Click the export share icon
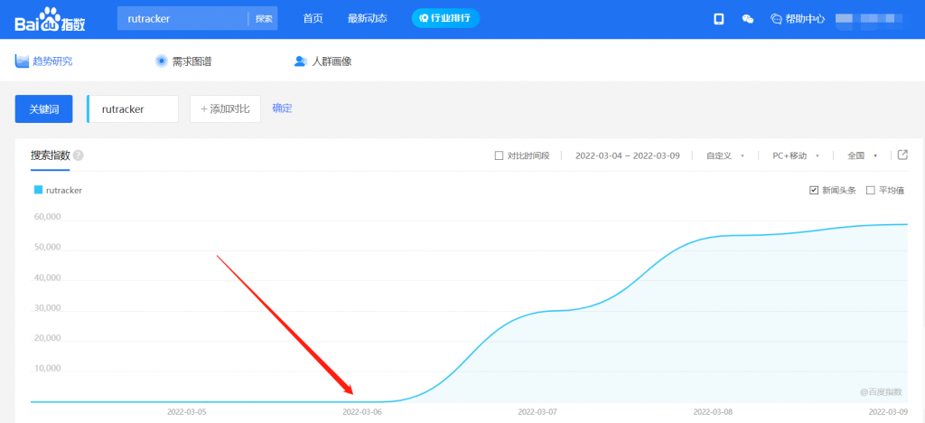 point(902,155)
